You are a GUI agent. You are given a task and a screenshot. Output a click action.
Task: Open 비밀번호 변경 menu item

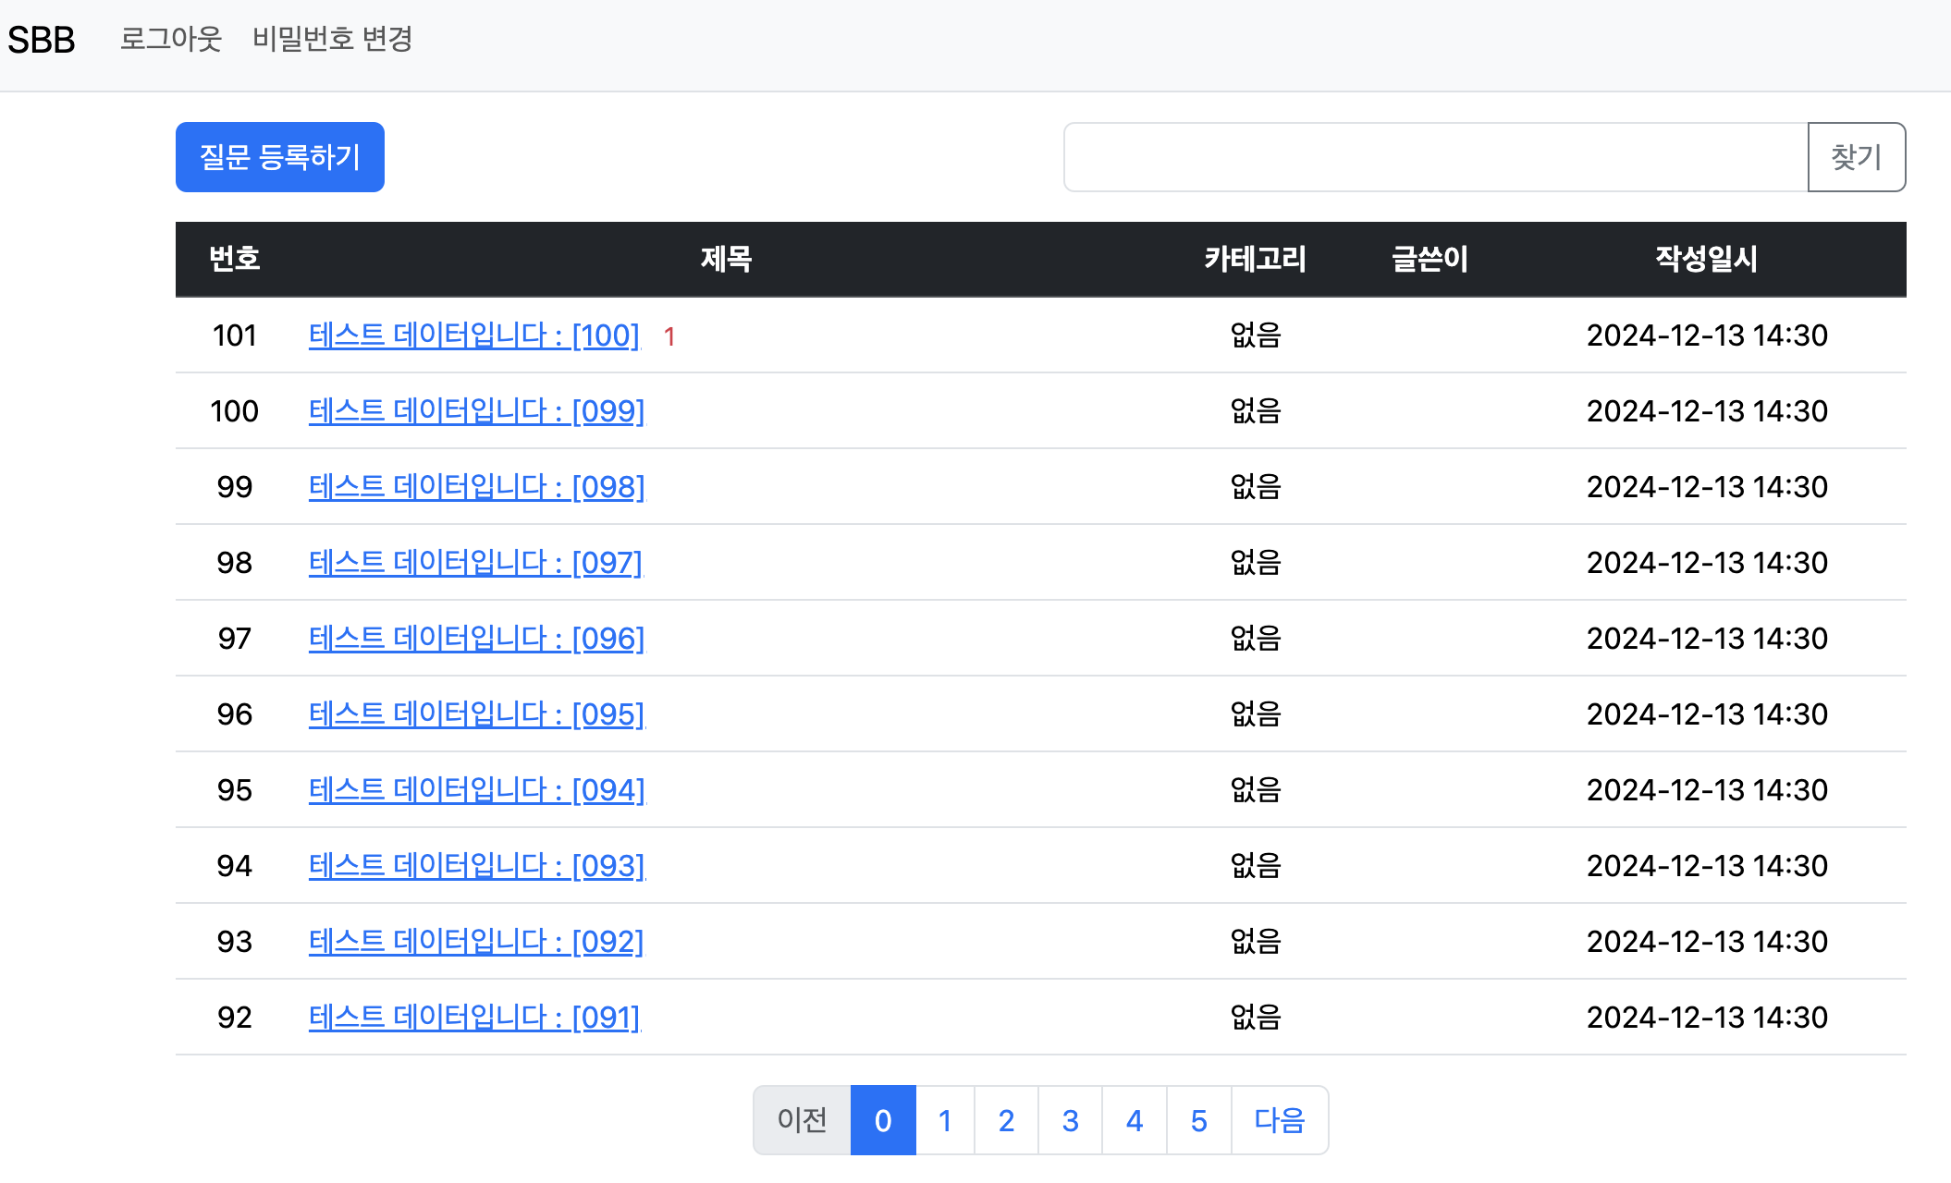click(333, 39)
